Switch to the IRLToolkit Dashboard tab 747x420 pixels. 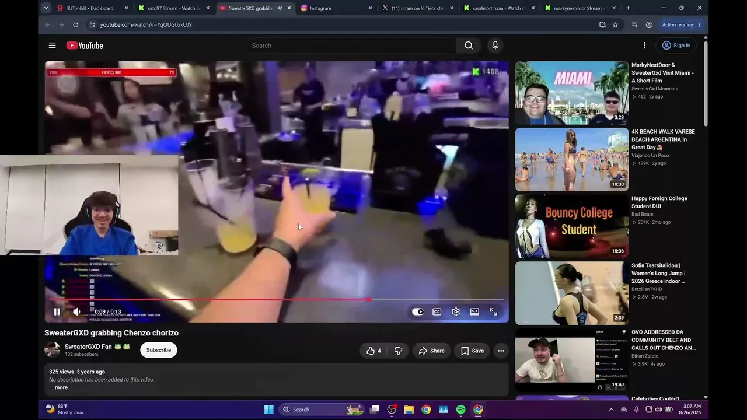(x=90, y=8)
